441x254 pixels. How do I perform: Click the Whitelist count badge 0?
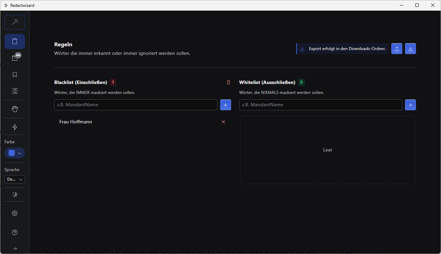tap(301, 82)
